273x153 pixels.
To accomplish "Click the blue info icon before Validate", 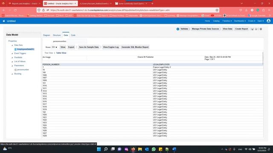I will [178, 29].
